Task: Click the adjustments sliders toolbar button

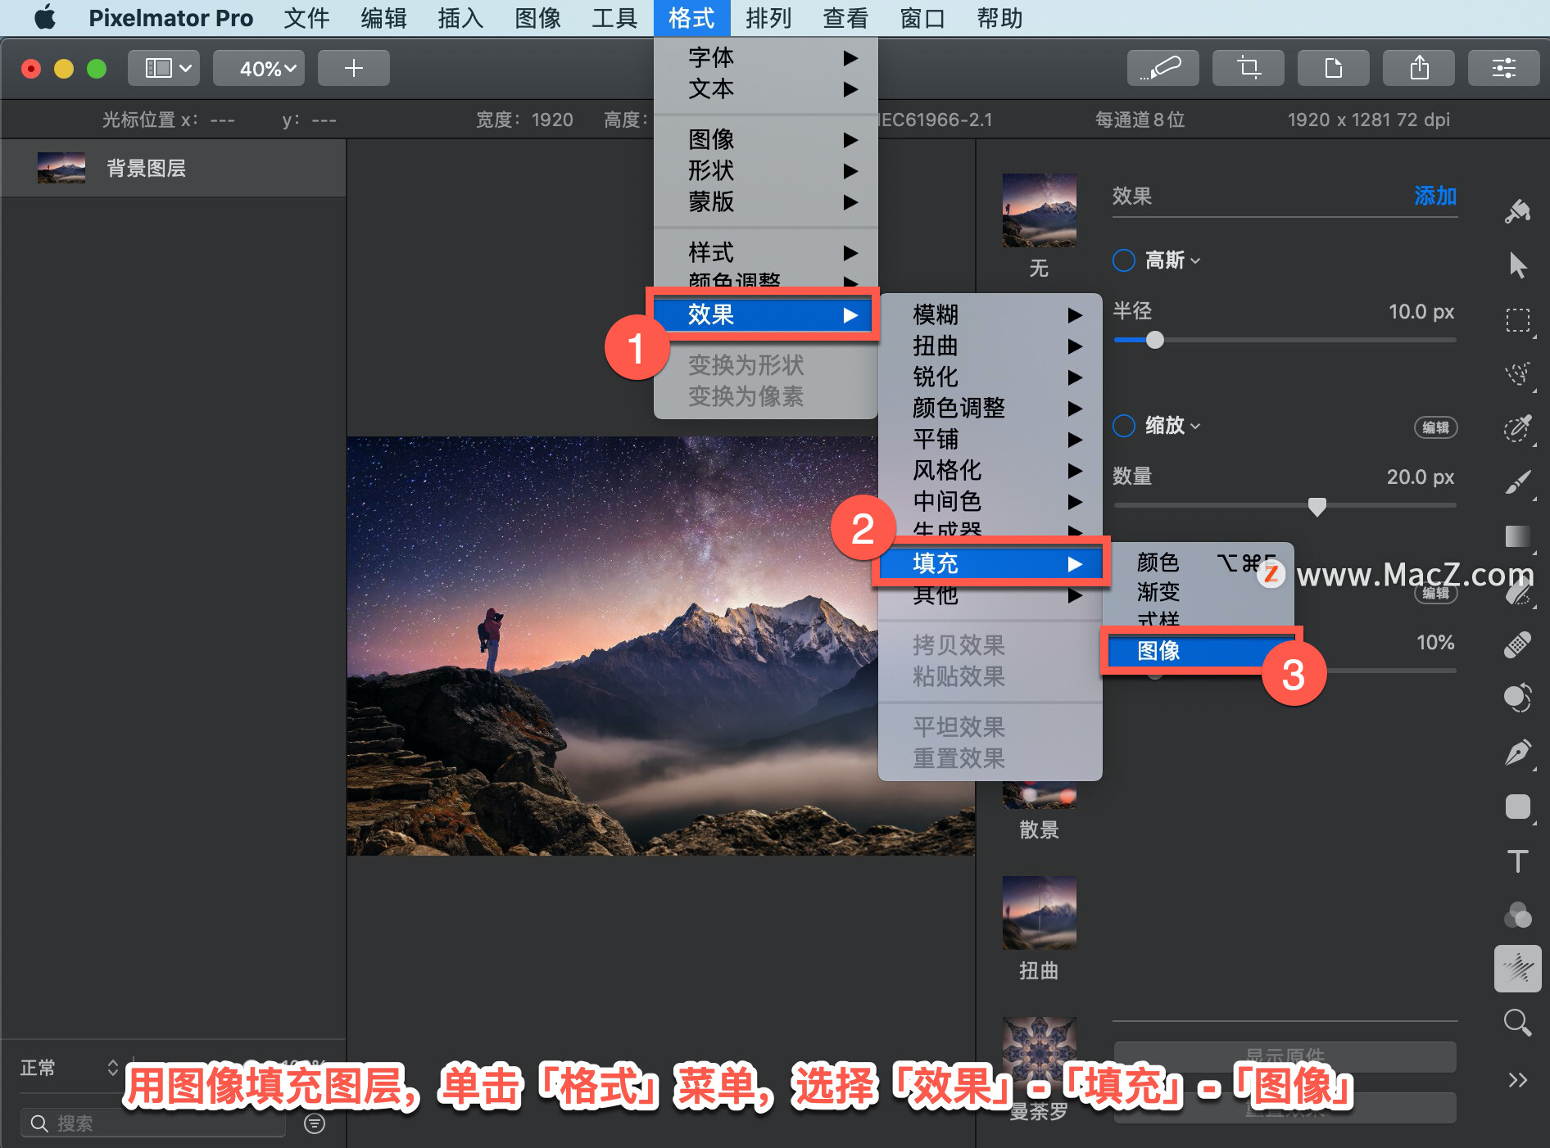Action: pos(1503,68)
